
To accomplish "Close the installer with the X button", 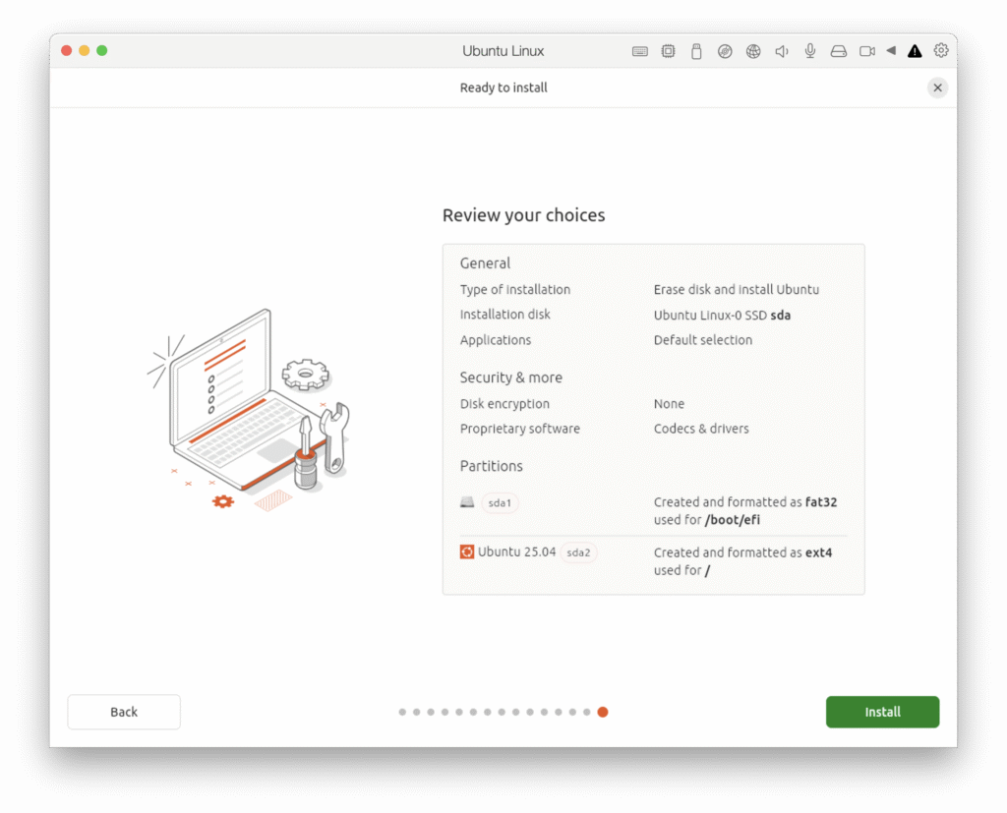I will point(937,87).
